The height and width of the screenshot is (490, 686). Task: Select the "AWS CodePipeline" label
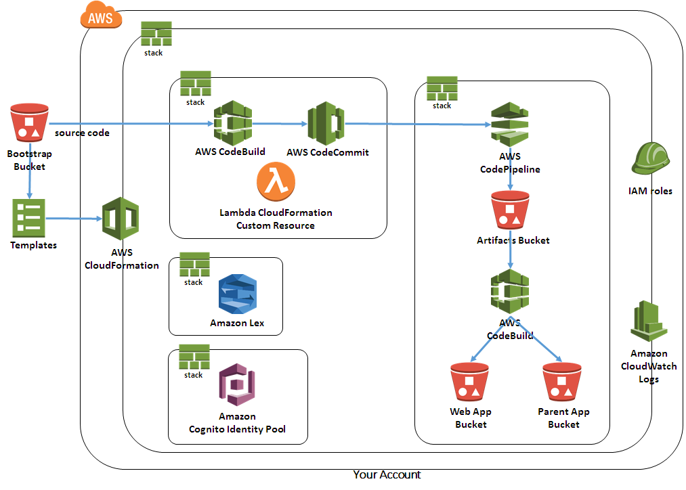tap(510, 162)
